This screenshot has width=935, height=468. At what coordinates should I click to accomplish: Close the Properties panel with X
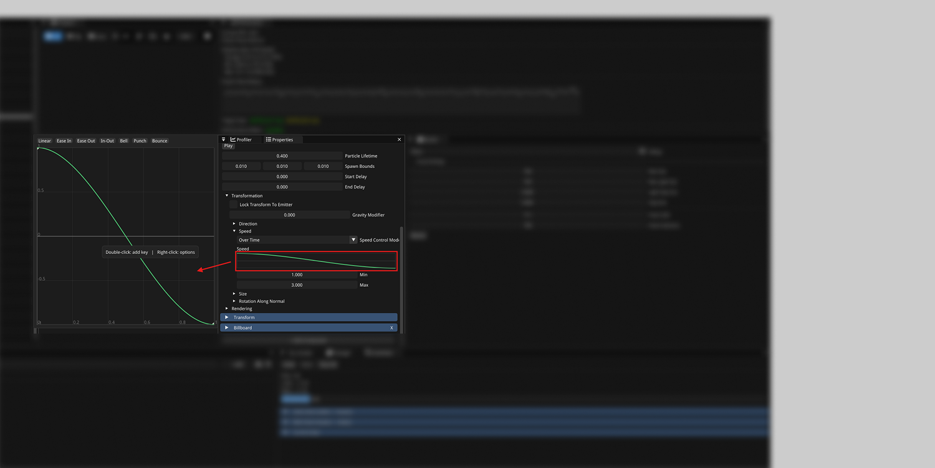click(400, 139)
